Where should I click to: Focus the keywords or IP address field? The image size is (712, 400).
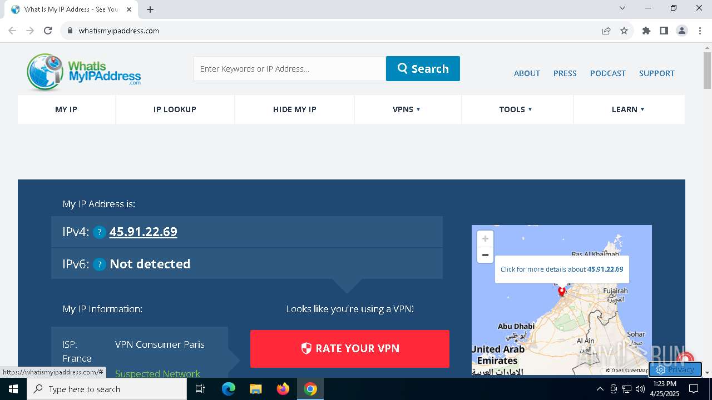point(290,68)
